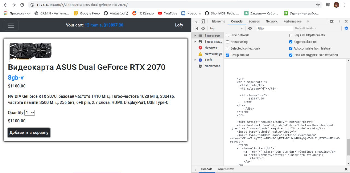
Task: Open the DevTools three-dot customize menu
Action: [339, 22]
